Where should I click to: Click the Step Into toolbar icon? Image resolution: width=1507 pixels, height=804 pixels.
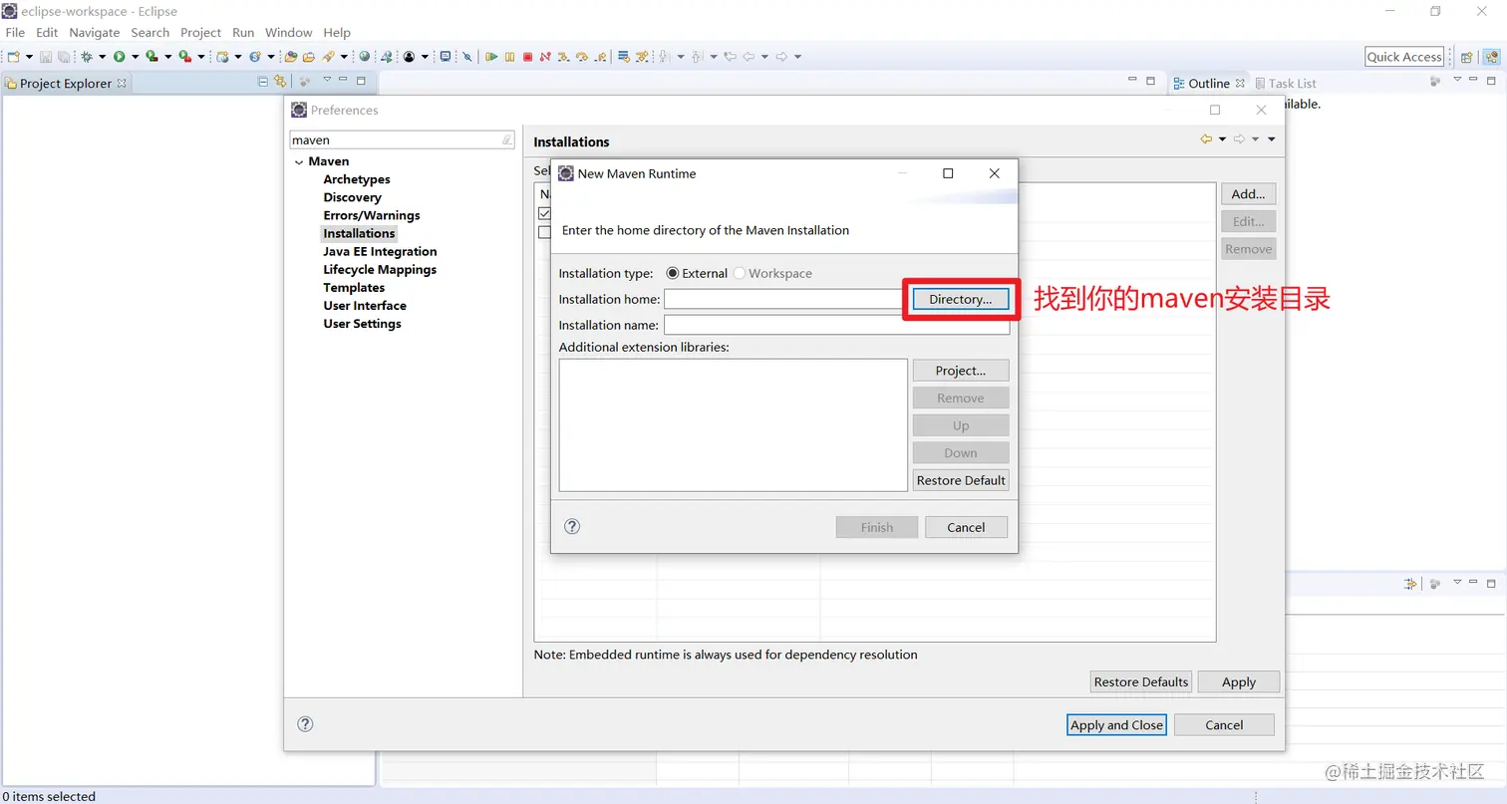(x=563, y=57)
